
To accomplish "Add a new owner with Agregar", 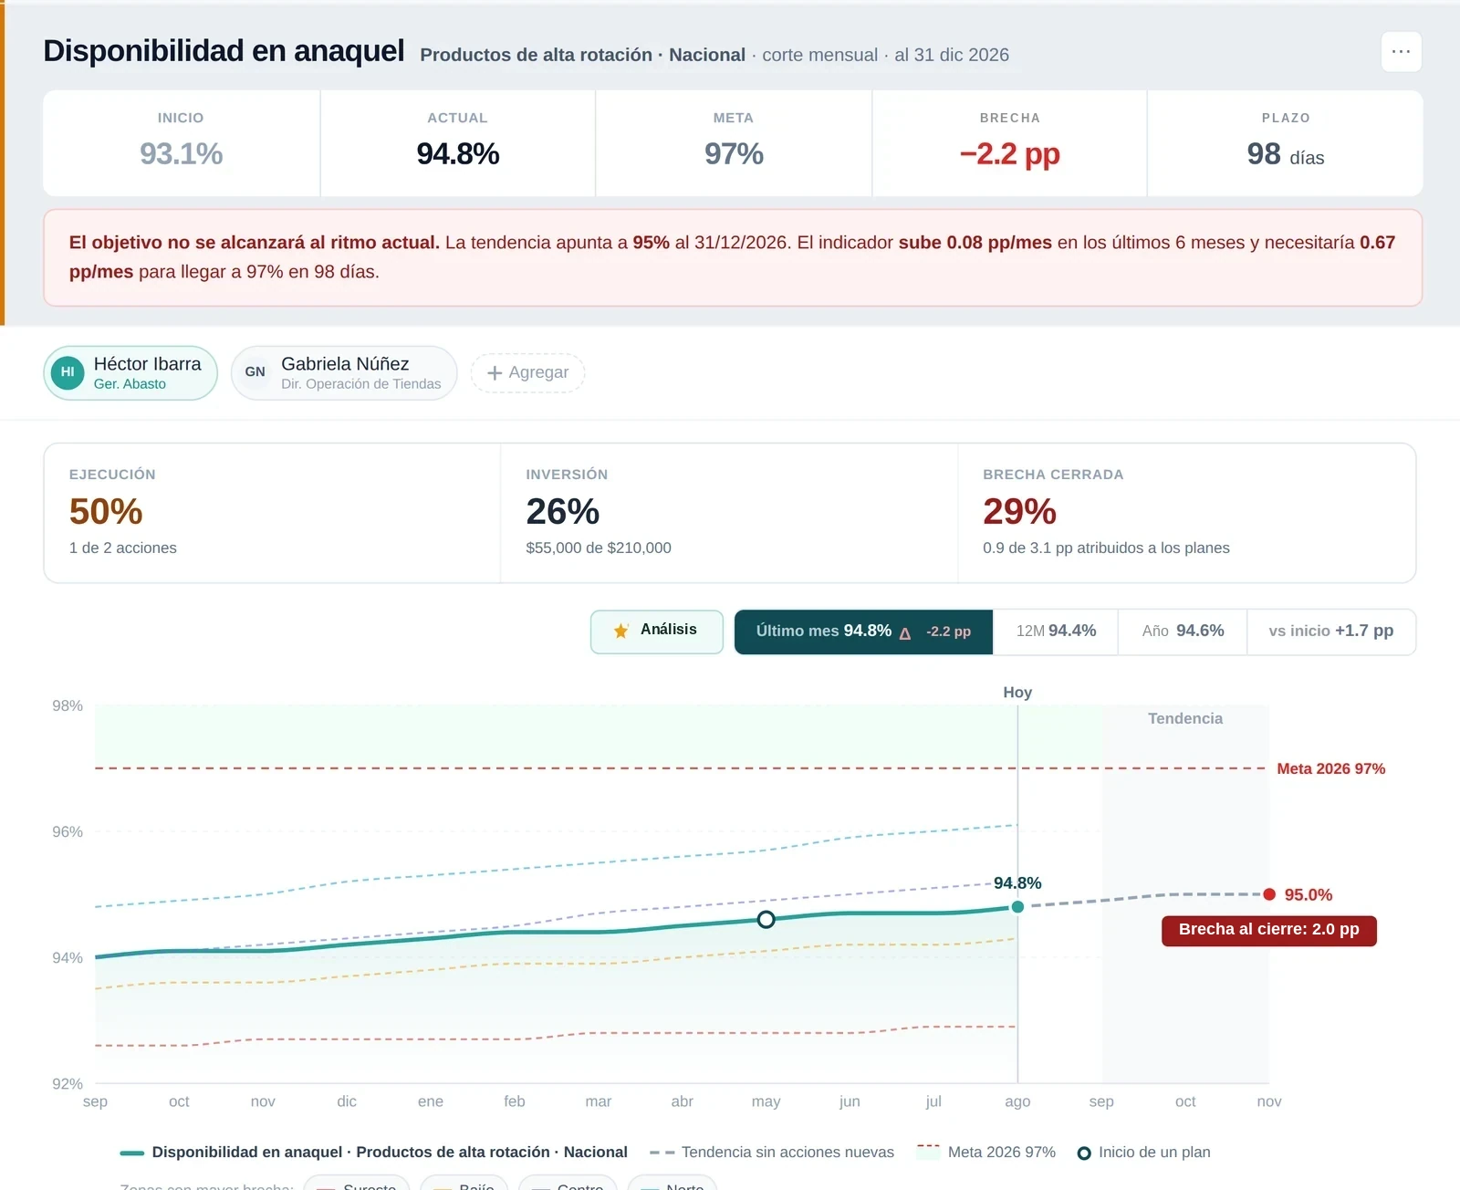I will [527, 372].
